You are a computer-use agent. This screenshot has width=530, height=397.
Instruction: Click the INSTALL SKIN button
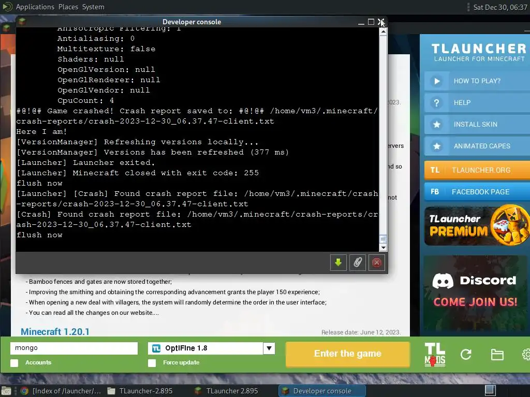477,124
